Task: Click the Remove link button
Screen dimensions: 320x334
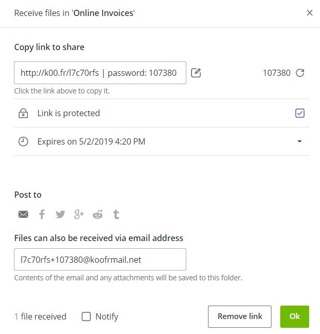Action: (239, 316)
